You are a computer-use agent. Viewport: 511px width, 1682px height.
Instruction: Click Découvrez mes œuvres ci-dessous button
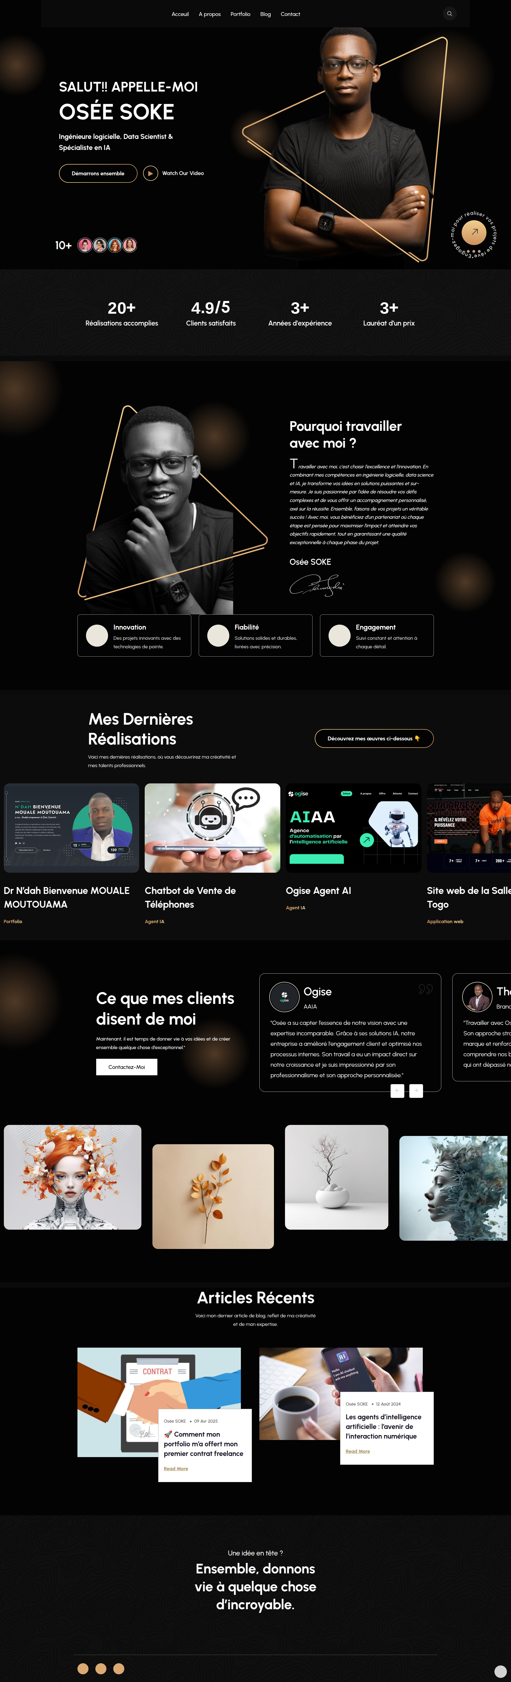374,738
